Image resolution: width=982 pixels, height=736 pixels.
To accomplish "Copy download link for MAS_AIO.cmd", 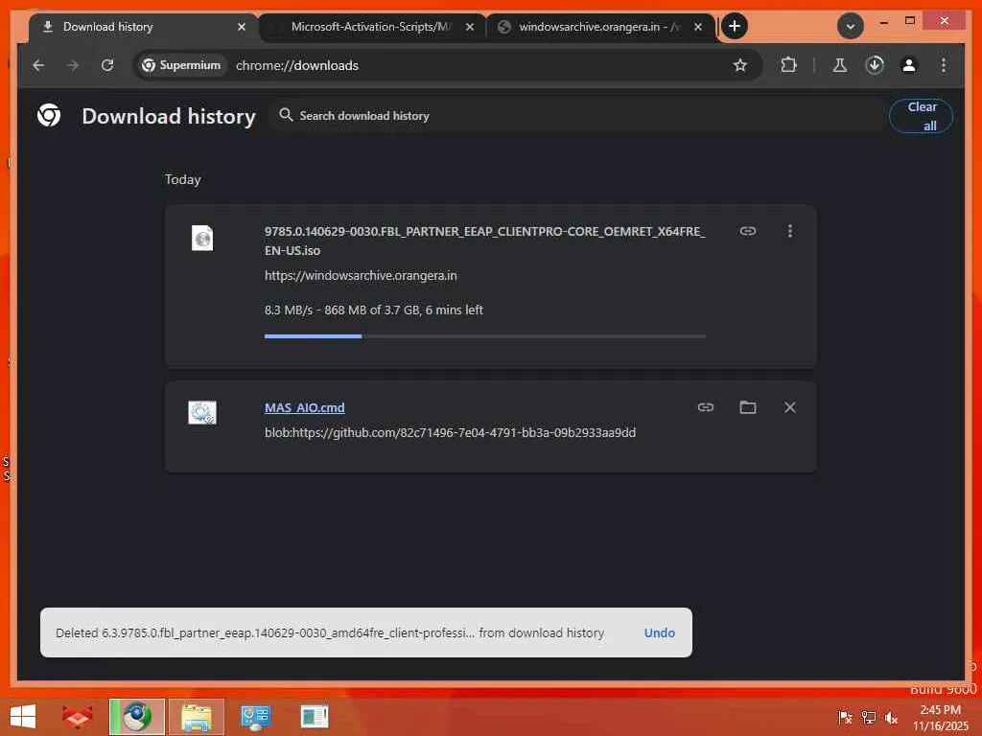I will tap(706, 407).
